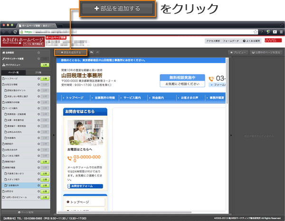Toggle 公開 for サイドメニュー
This screenshot has width=285, height=221.
pyautogui.click(x=45, y=65)
